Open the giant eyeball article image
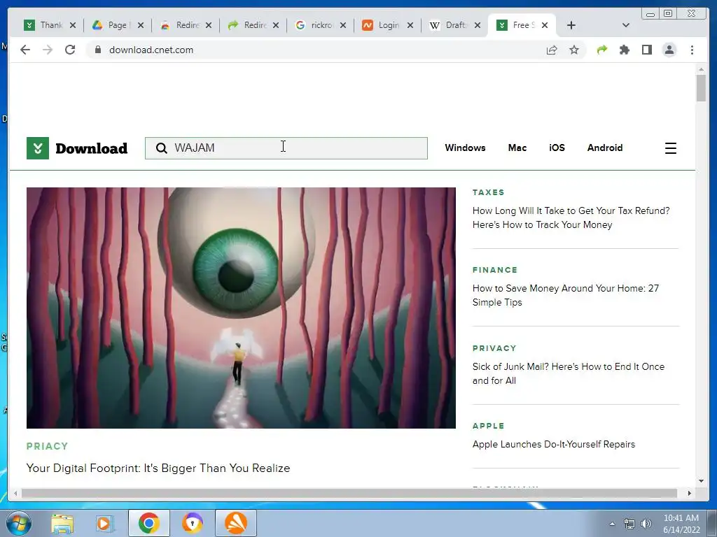 click(x=241, y=308)
